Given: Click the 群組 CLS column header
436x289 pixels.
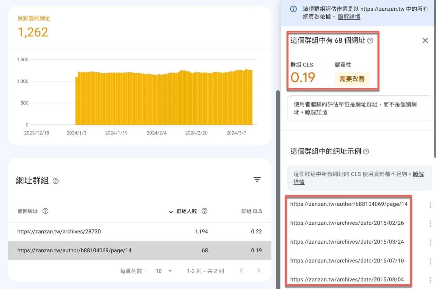Looking at the screenshot, I should tap(251, 211).
